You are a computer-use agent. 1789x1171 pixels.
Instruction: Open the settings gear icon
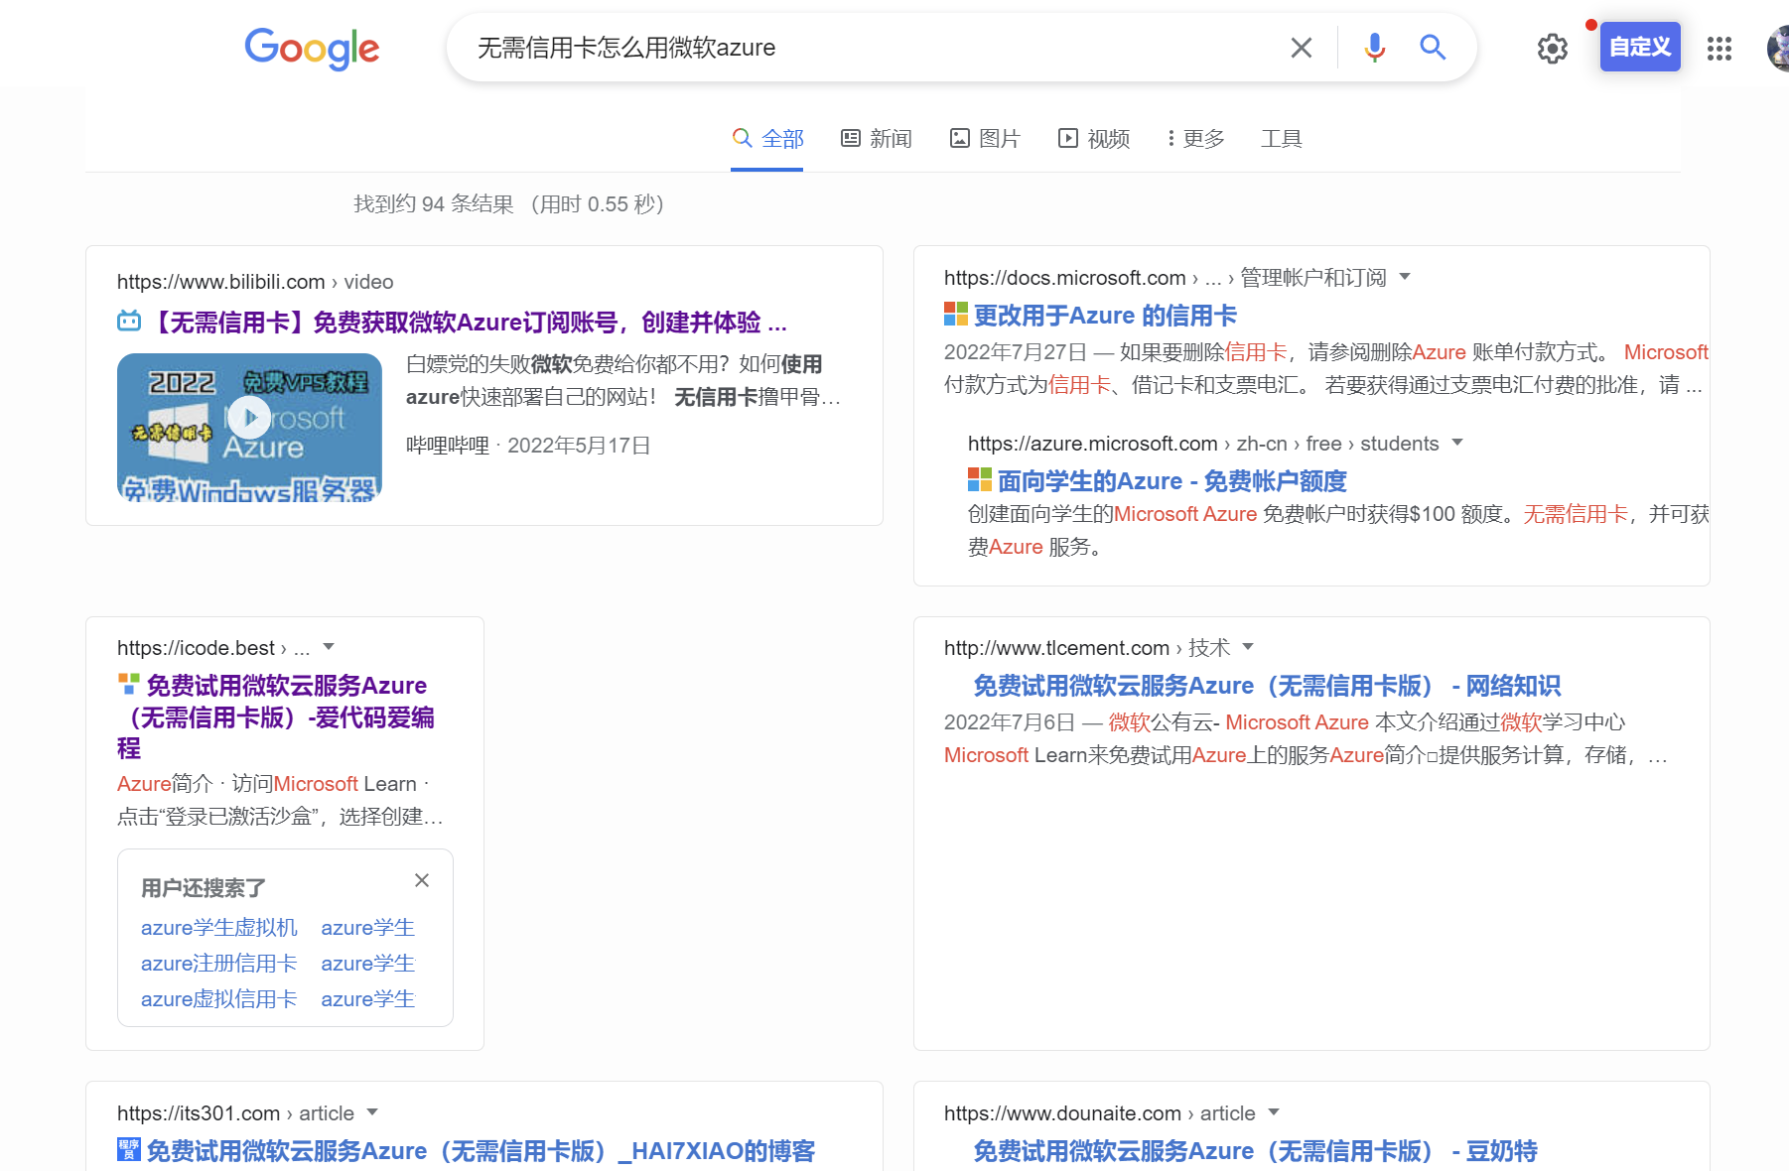point(1552,49)
